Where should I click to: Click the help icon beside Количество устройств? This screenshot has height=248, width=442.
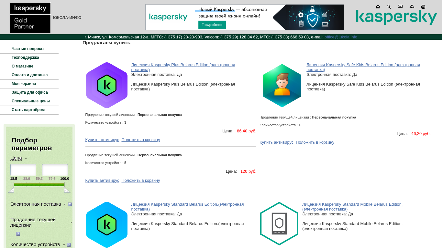click(x=69, y=245)
